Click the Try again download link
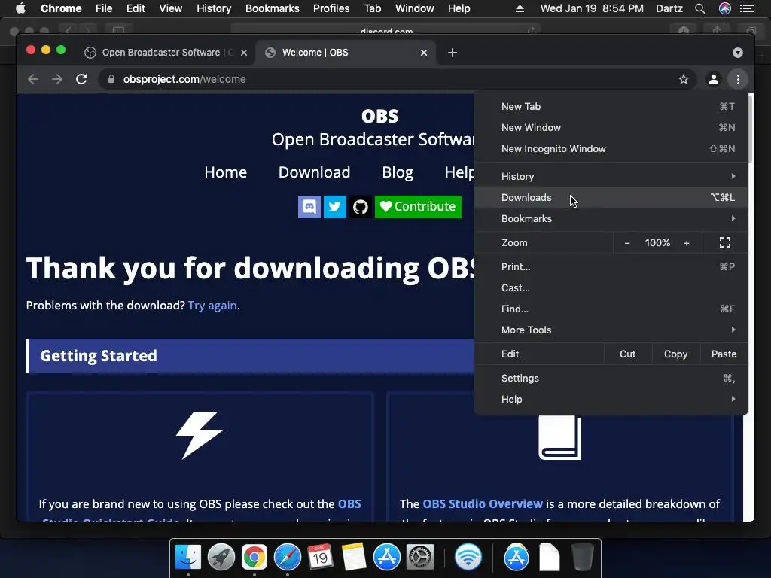The height and width of the screenshot is (578, 771). pyautogui.click(x=212, y=306)
